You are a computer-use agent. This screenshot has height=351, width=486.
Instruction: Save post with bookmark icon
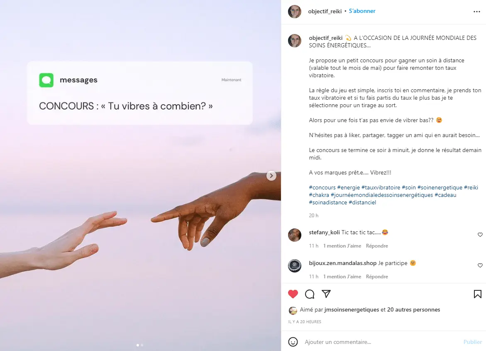click(x=478, y=294)
